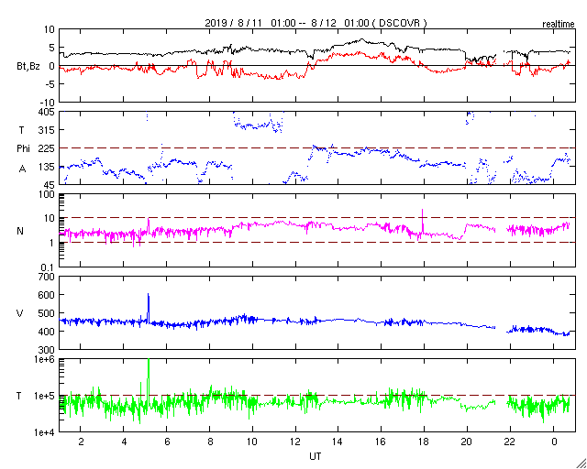Click the resize grip in the bottom-right corner
Viewport: 587px width, 469px height.
point(581,463)
